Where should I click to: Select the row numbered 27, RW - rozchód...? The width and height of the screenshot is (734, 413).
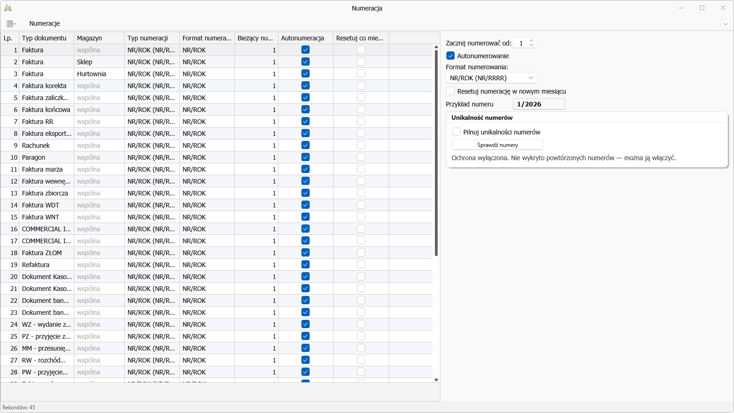(x=217, y=360)
